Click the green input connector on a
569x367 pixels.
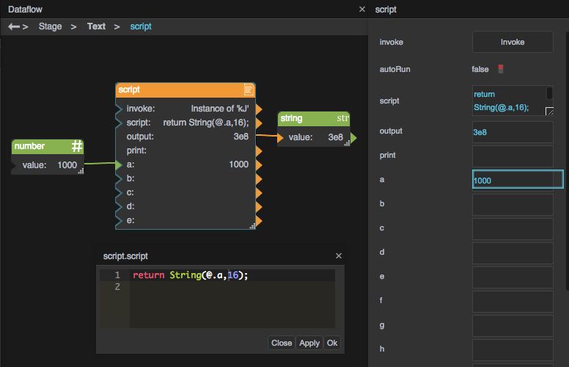(x=119, y=164)
